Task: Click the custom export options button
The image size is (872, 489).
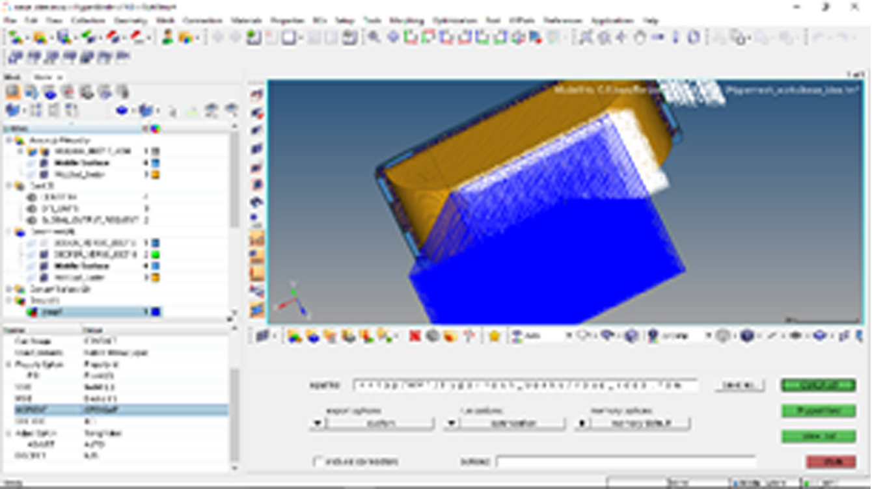Action: click(379, 423)
